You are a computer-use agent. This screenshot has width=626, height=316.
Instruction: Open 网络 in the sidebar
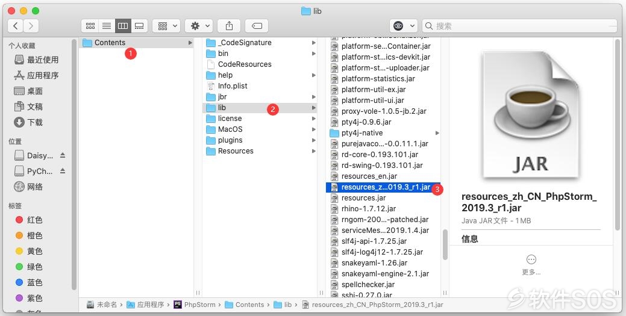[x=29, y=187]
